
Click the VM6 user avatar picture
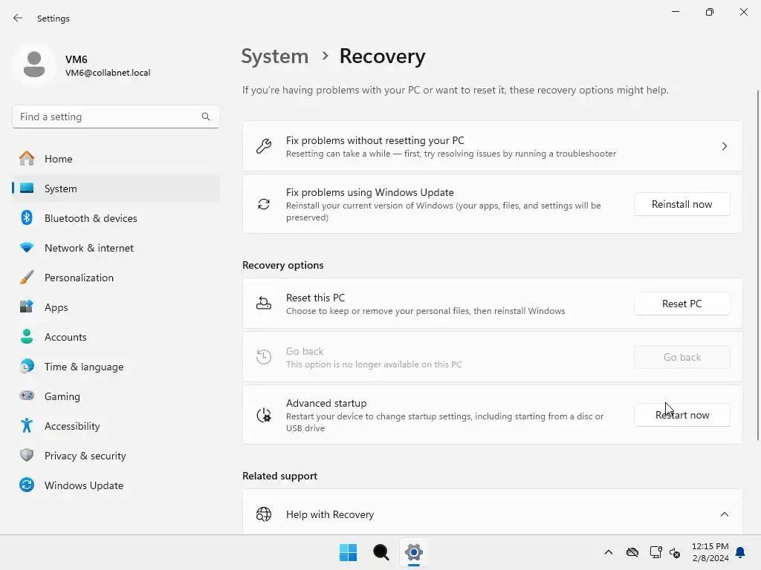pyautogui.click(x=34, y=65)
